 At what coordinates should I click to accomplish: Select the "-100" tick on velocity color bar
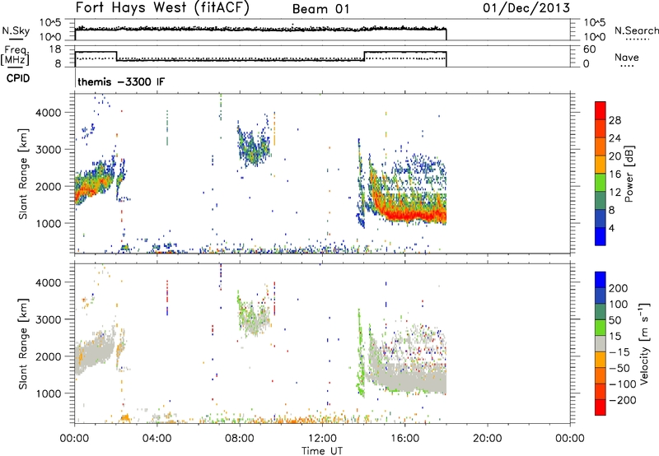623,384
